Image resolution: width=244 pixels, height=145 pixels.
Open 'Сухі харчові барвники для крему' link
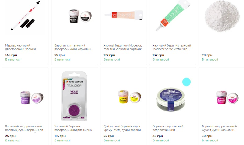click(x=123, y=128)
